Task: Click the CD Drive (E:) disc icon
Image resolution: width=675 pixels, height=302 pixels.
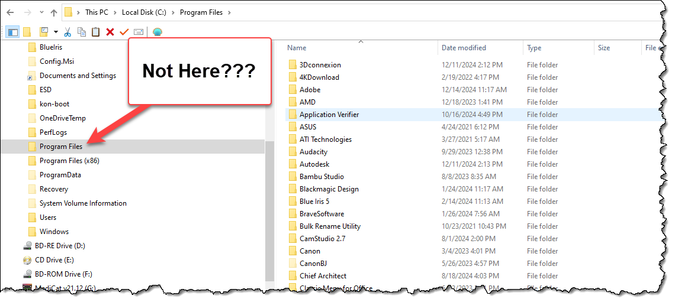Action: coord(28,260)
